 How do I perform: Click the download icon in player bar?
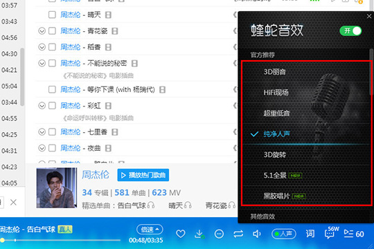pyautogui.click(x=199, y=234)
